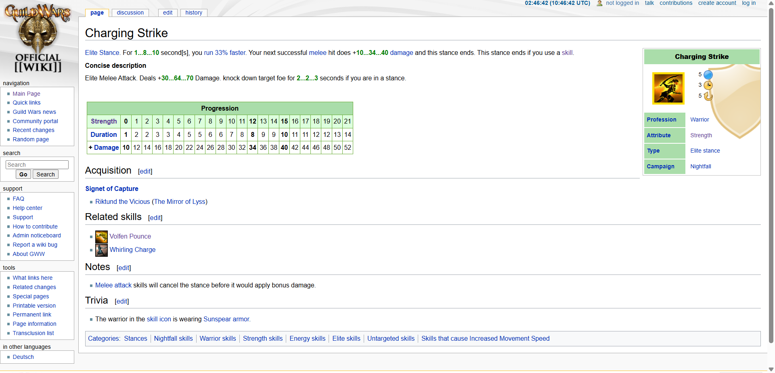This screenshot has height=373, width=775.
Task: Open Admin noticeboard link
Action: [x=37, y=235]
